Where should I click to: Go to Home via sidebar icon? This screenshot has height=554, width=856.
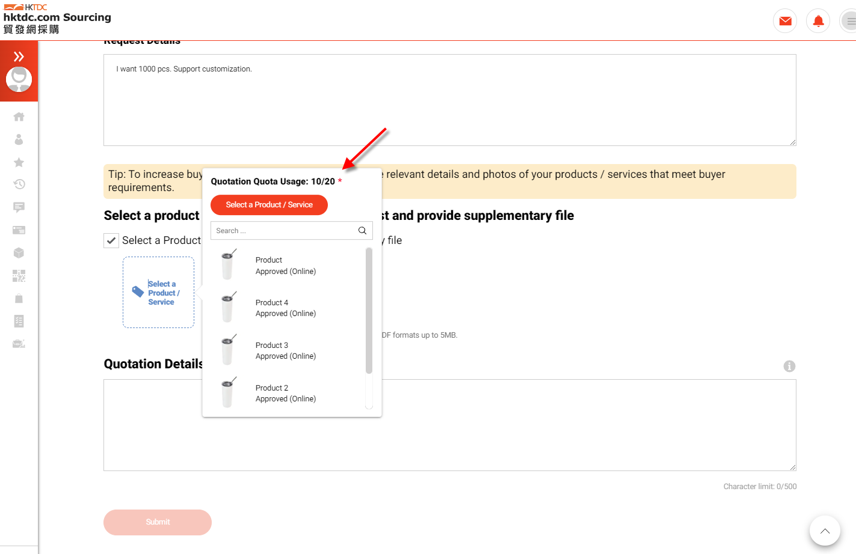[x=19, y=117]
